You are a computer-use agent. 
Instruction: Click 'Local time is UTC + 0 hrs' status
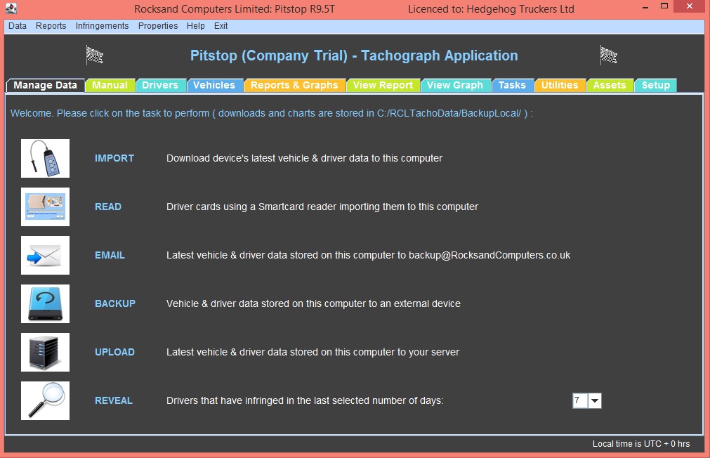point(641,443)
